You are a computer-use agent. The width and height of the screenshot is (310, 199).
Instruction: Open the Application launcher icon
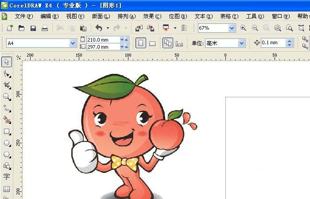tap(166, 28)
